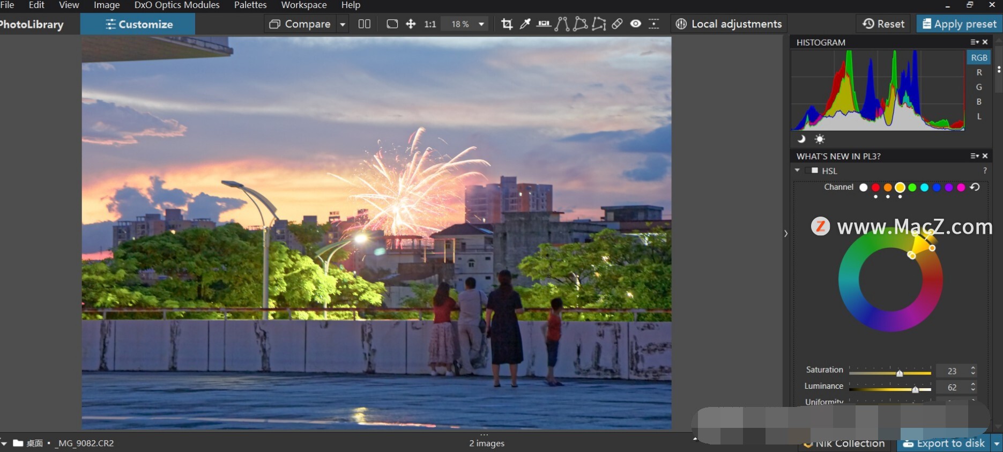The width and height of the screenshot is (1003, 452).
Task: Open the File menu
Action: (7, 5)
